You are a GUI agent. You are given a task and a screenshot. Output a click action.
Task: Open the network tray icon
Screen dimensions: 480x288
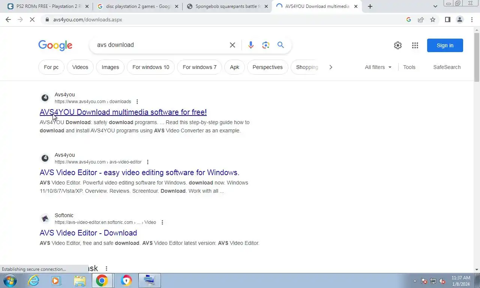(433, 281)
